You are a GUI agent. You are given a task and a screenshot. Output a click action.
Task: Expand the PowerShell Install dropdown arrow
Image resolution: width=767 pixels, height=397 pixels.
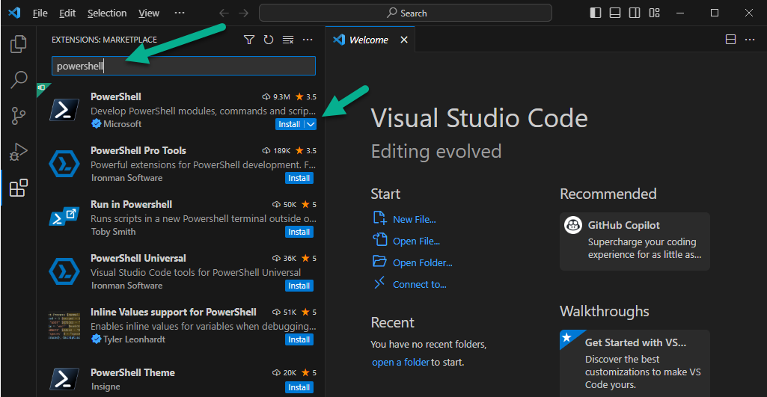[x=311, y=124]
